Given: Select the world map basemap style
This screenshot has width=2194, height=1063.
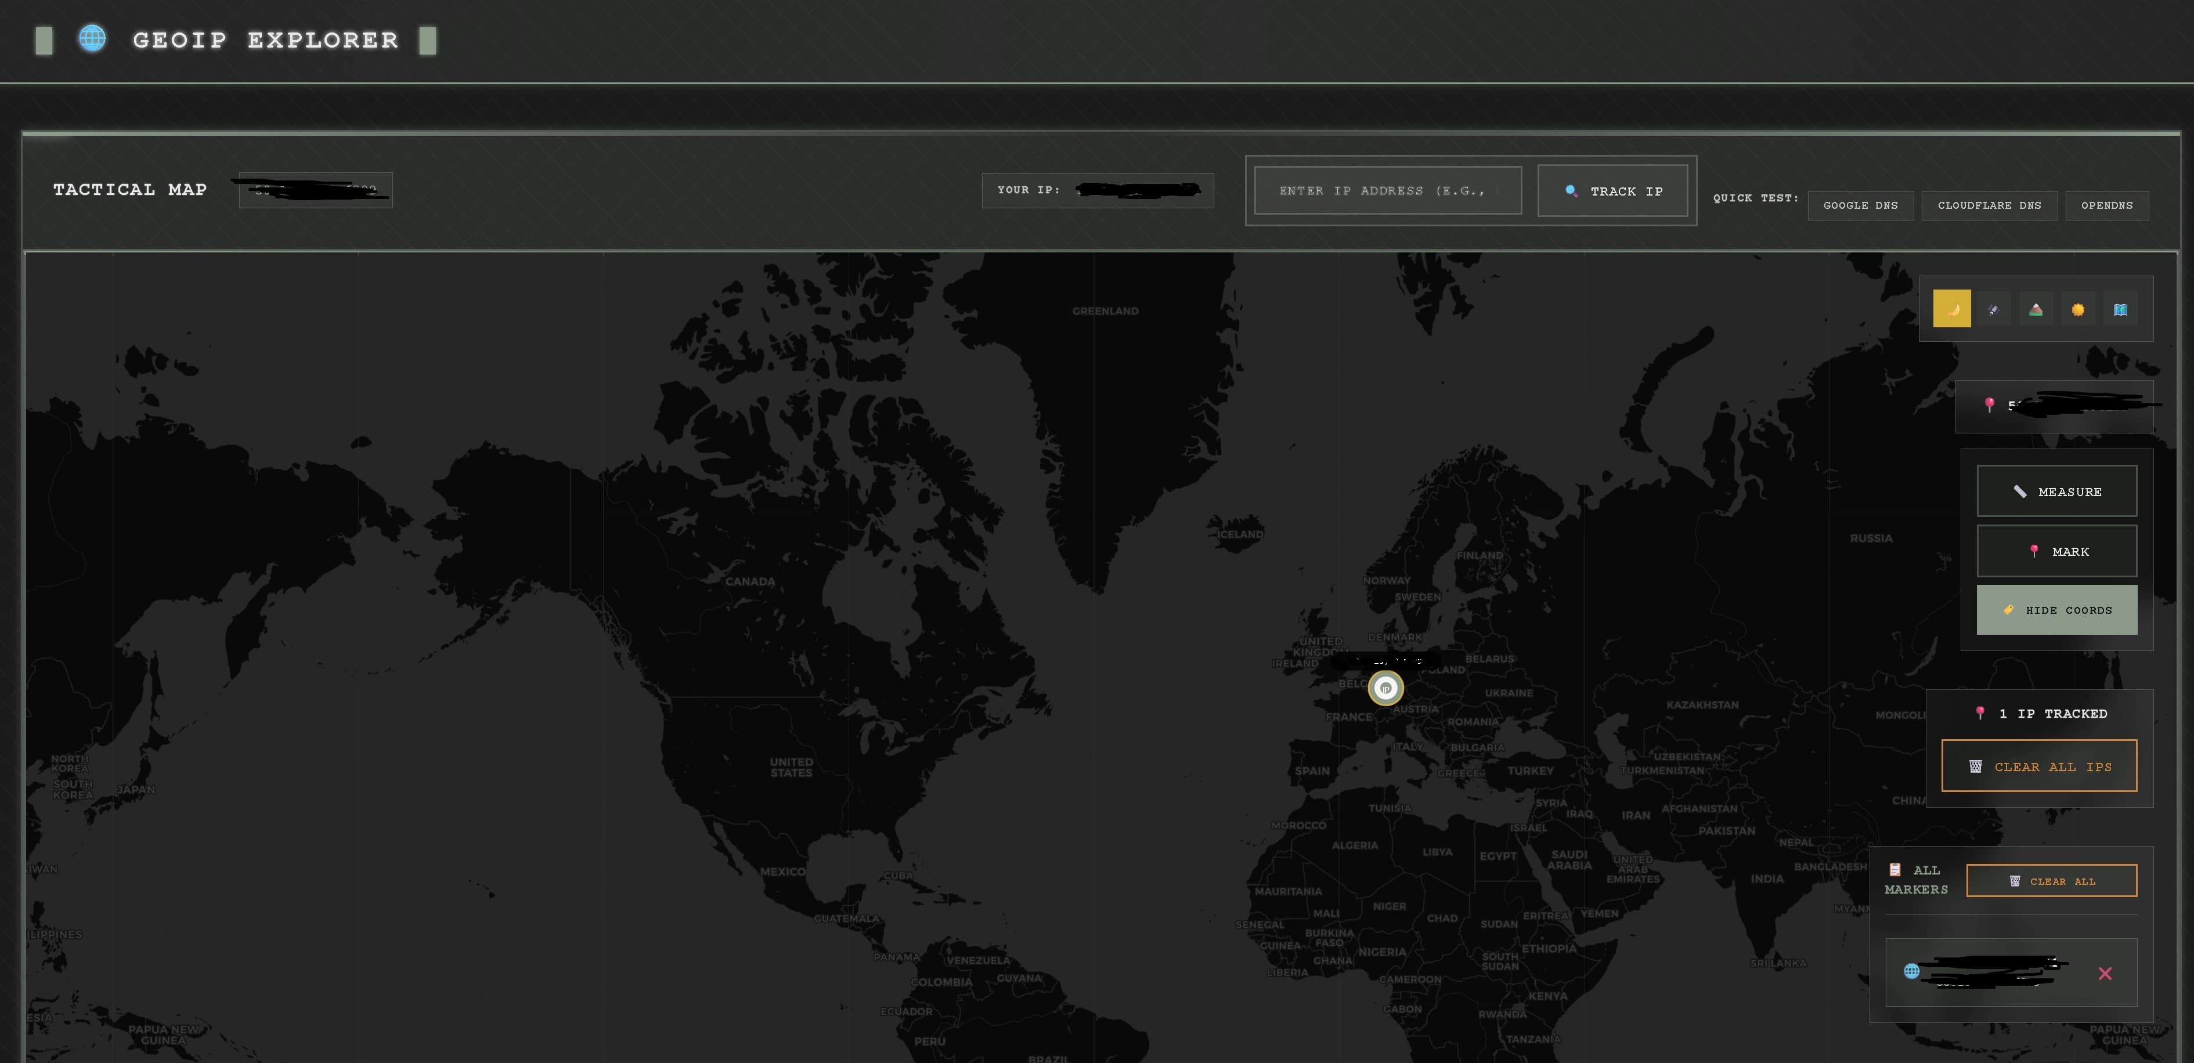Looking at the screenshot, I should [2120, 308].
